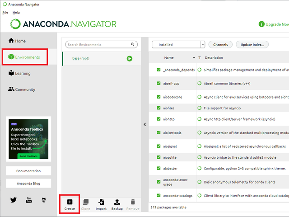This screenshot has width=289, height=217.
Task: Click the Name column sort arrow
Action: point(194,57)
